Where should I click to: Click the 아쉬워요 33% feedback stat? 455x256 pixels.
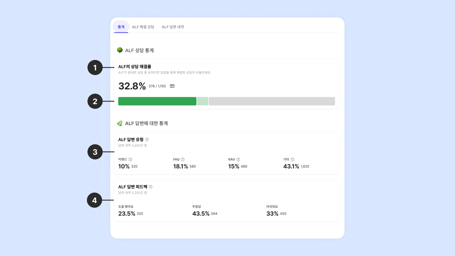272,214
